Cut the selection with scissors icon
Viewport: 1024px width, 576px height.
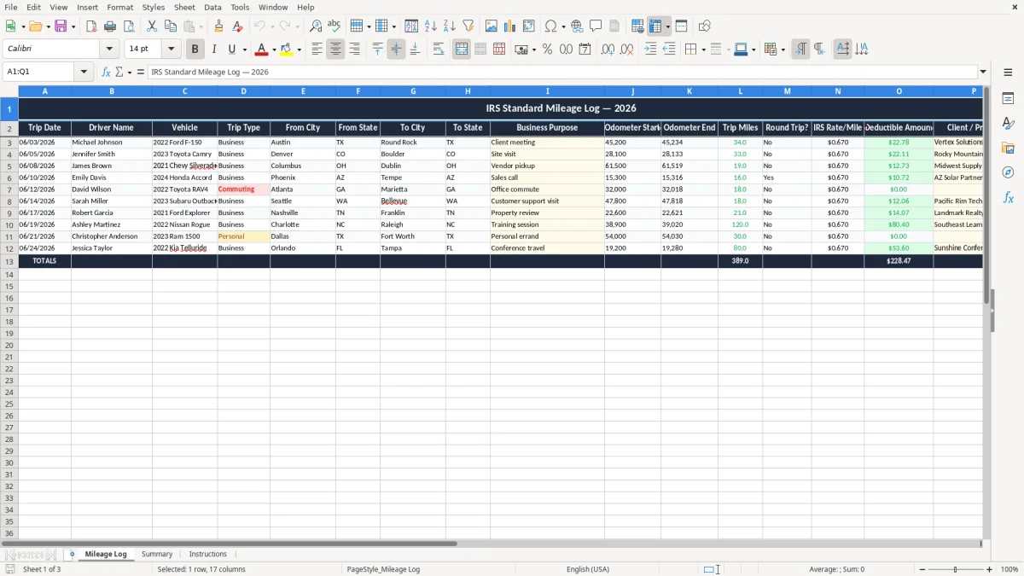[x=152, y=26]
